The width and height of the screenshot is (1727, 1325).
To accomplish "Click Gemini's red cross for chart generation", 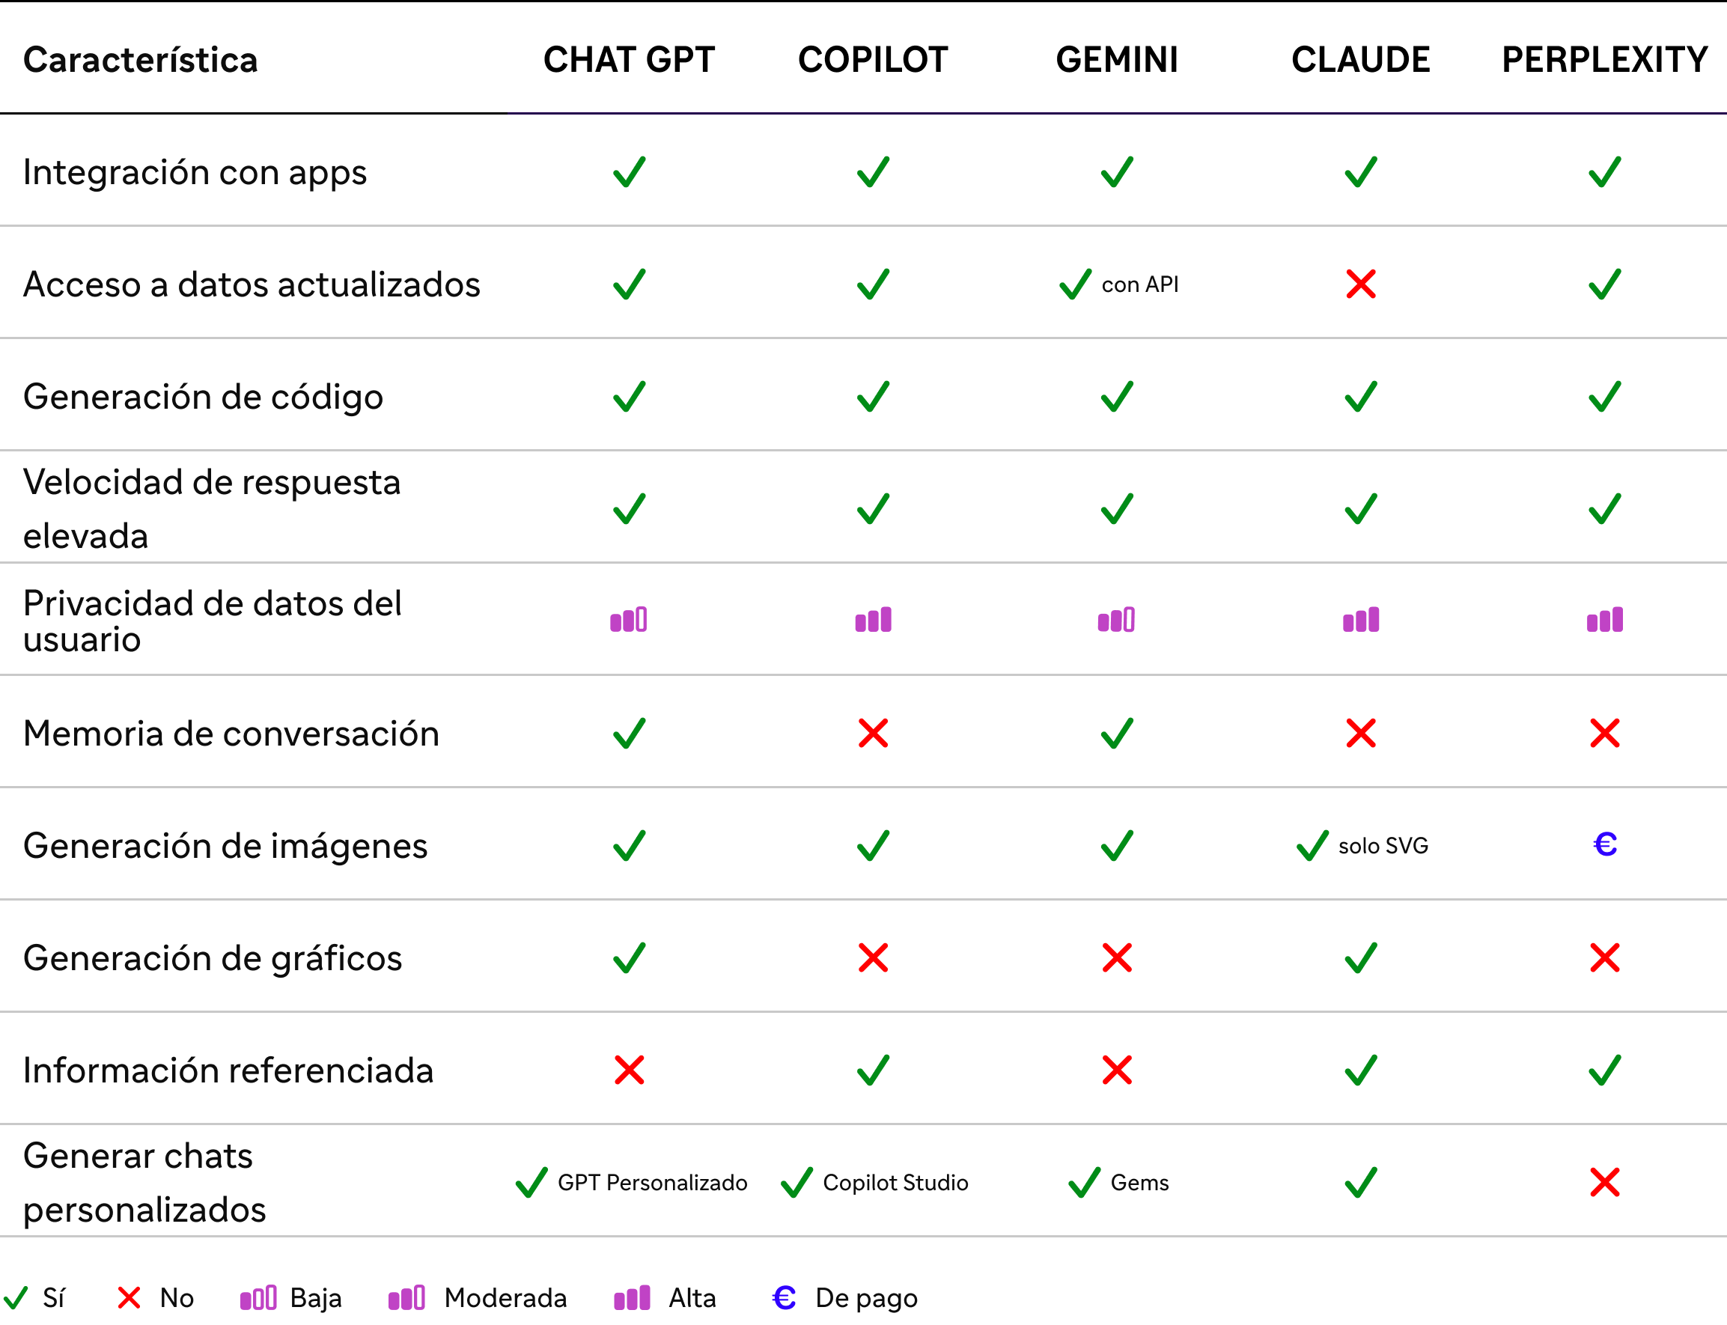I will tap(1117, 957).
